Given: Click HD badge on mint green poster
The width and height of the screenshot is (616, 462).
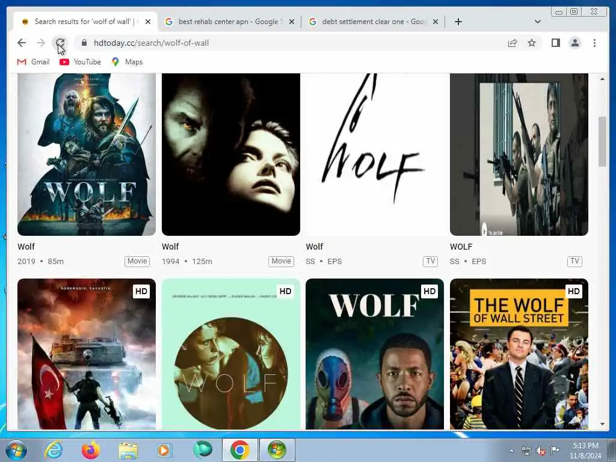Looking at the screenshot, I should point(285,291).
